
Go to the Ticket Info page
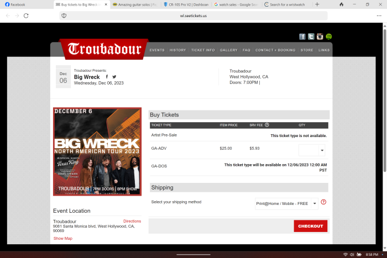coord(203,50)
